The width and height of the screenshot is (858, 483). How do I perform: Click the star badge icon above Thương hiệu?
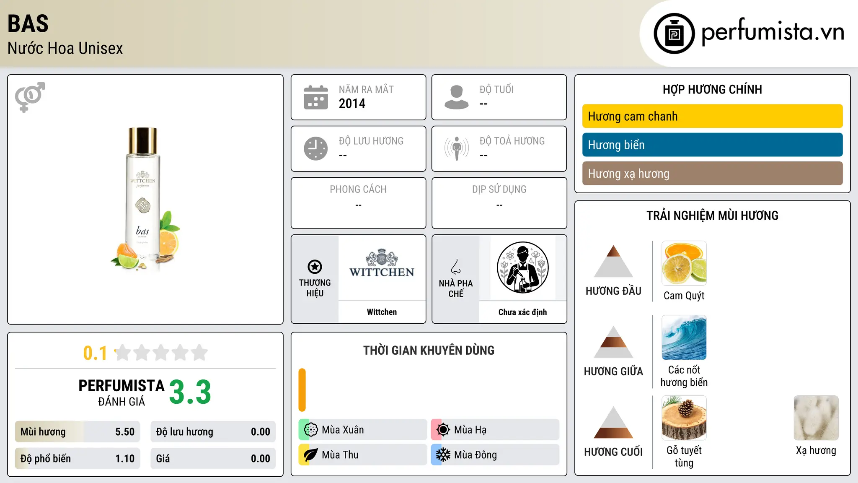(x=315, y=267)
